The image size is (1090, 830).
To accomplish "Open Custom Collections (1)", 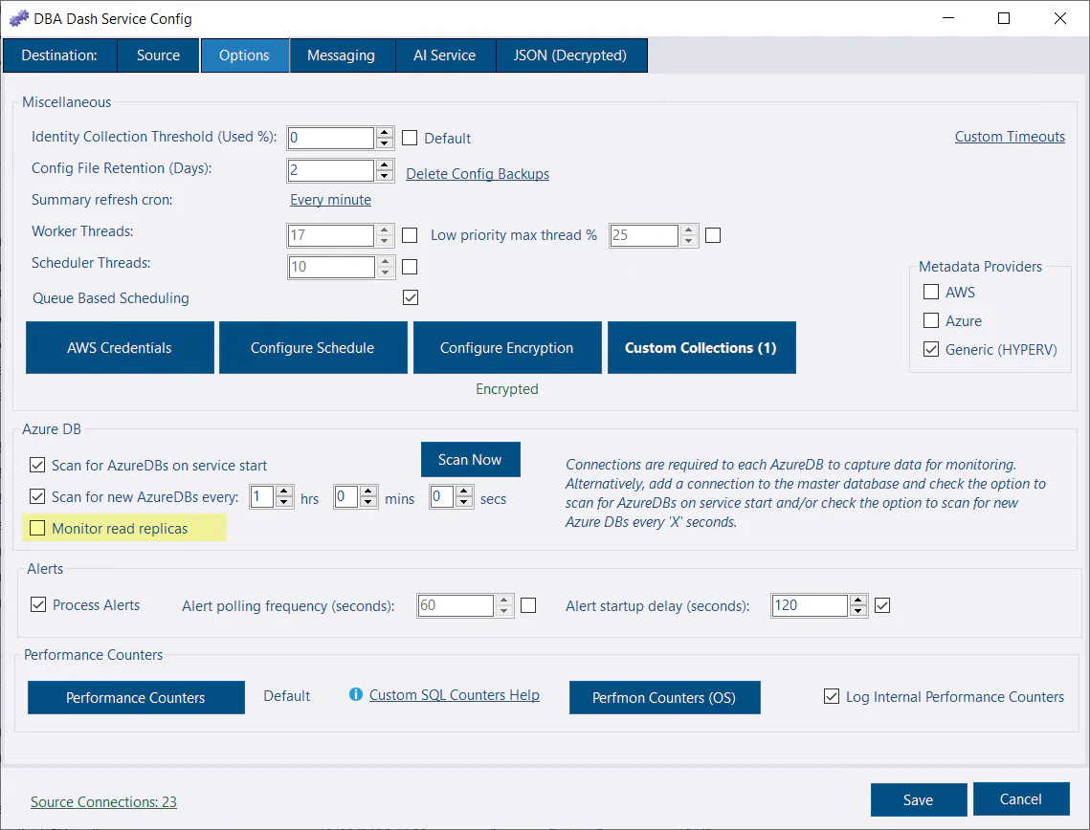I will (701, 347).
